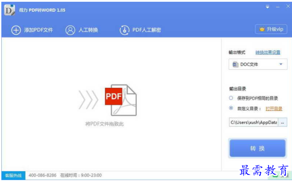Click the hotline number 400-086-8286
This screenshot has height=184, width=292.
tap(42, 175)
